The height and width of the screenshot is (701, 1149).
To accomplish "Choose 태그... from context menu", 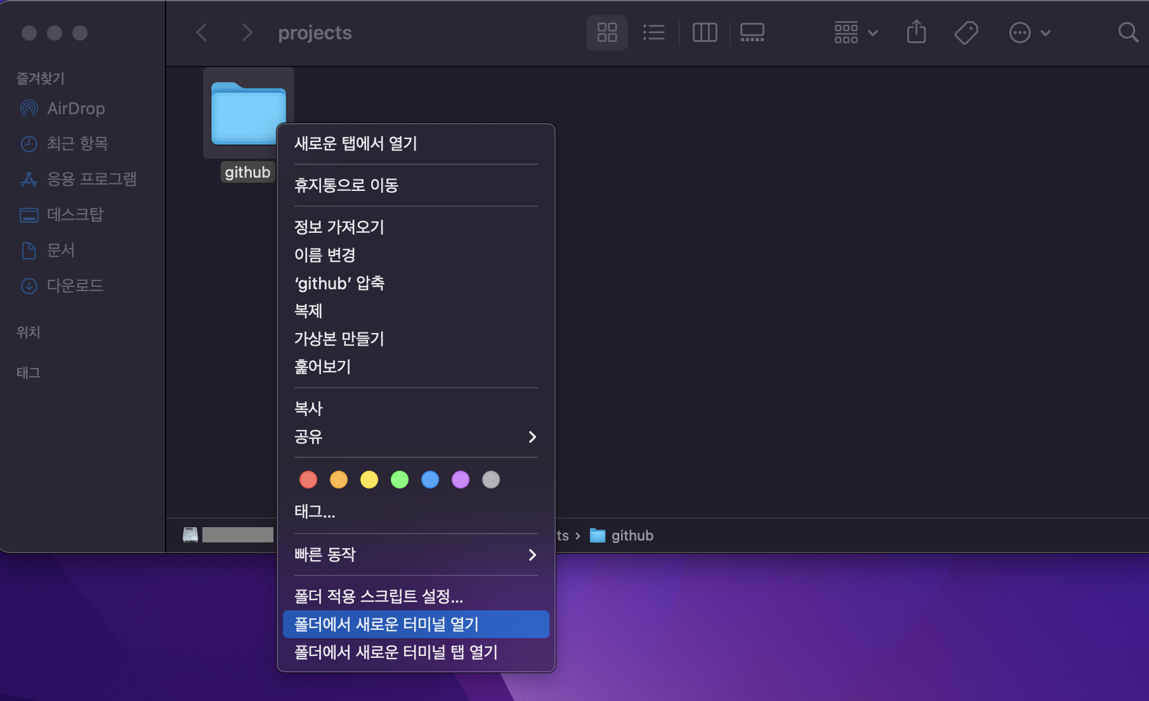I will coord(416,511).
